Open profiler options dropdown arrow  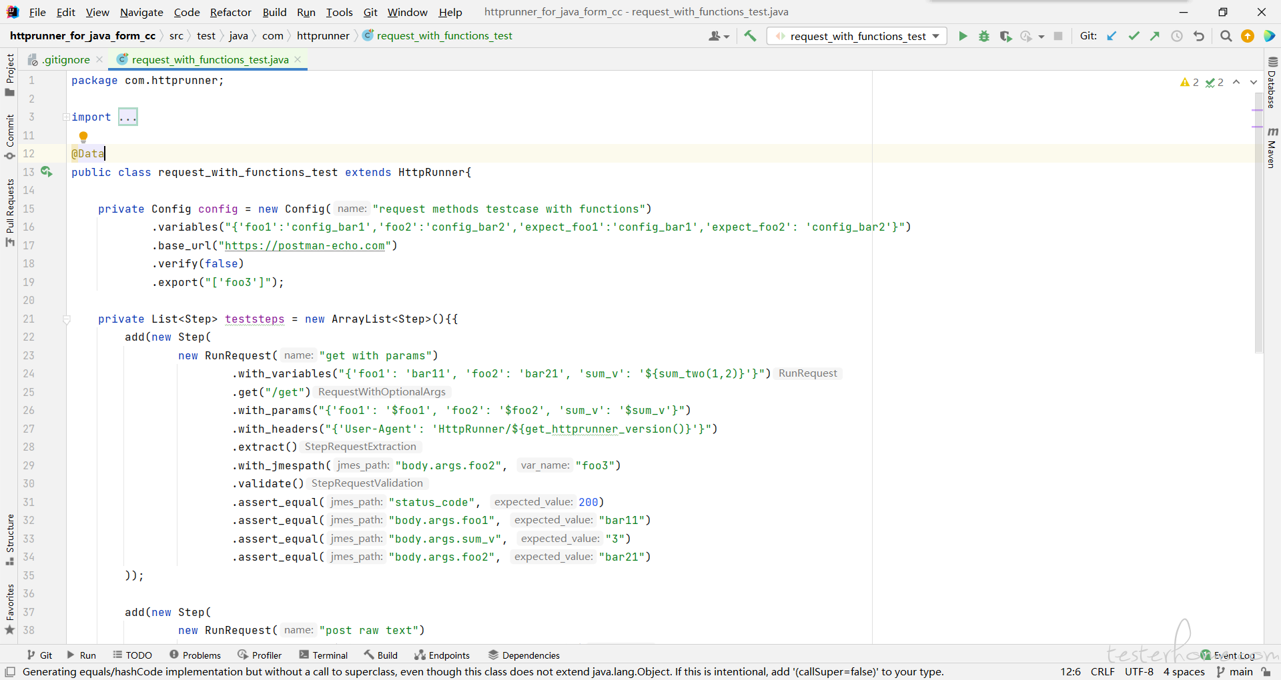[x=1041, y=37]
